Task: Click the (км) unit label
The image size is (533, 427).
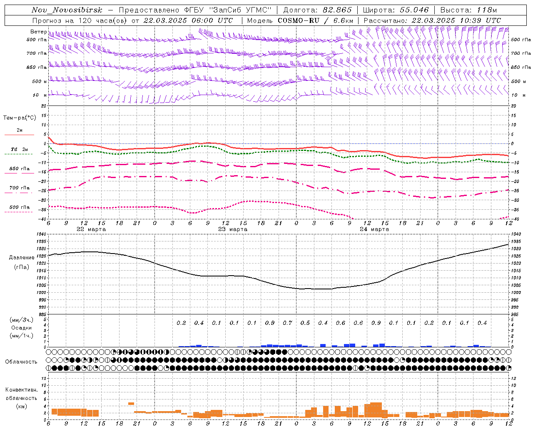Action: (22, 406)
